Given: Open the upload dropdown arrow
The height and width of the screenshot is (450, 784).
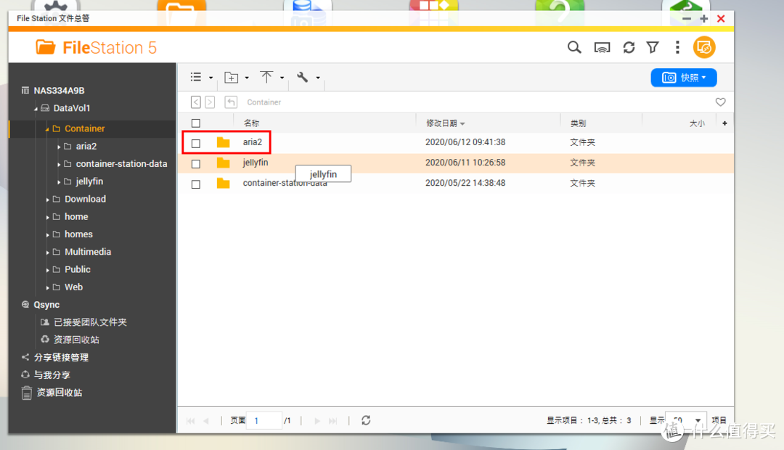Looking at the screenshot, I should pyautogui.click(x=282, y=78).
